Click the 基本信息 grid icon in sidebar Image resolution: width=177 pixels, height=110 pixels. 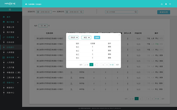(4, 57)
